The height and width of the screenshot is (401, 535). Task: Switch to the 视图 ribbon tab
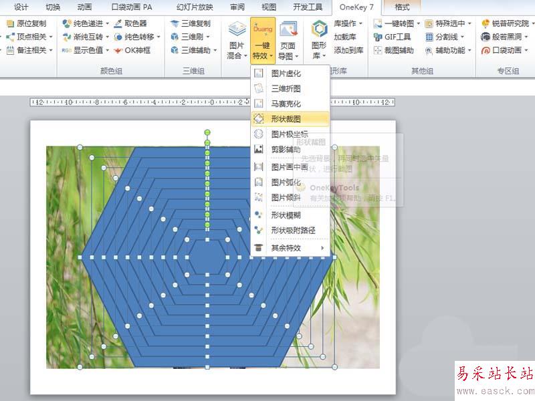pos(269,7)
